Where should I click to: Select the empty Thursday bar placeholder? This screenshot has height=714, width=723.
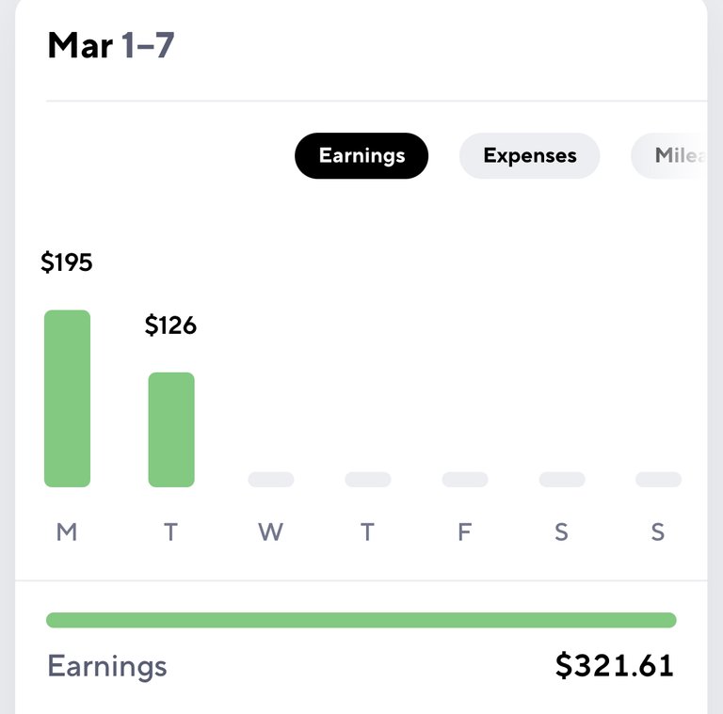(x=368, y=480)
